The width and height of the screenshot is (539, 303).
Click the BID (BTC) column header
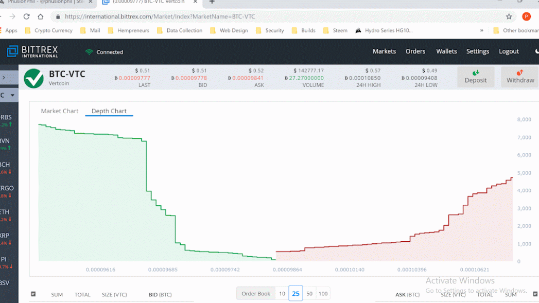160,295
